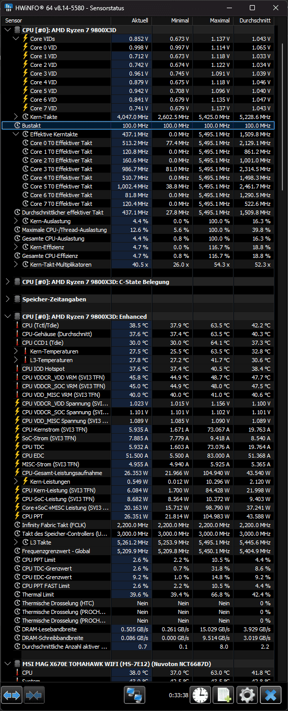The width and height of the screenshot is (288, 711).
Task: Click the chip icon of MSI MAG X670E header
Action: (x=17, y=663)
